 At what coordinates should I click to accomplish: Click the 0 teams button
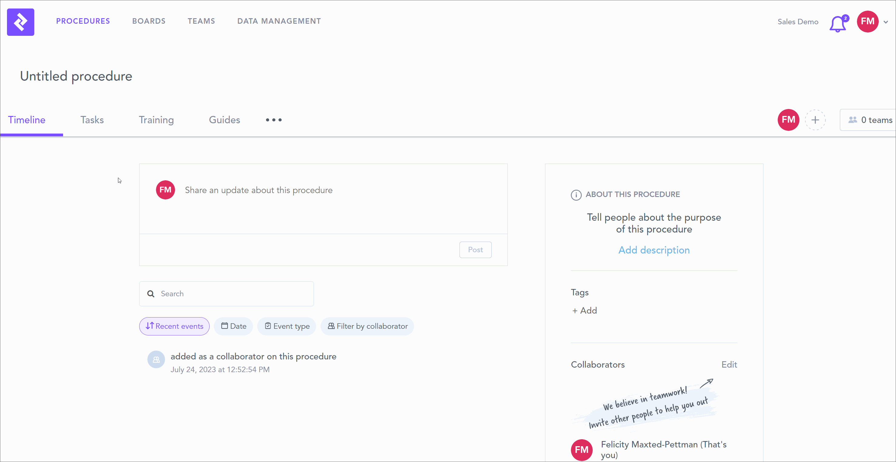point(870,120)
